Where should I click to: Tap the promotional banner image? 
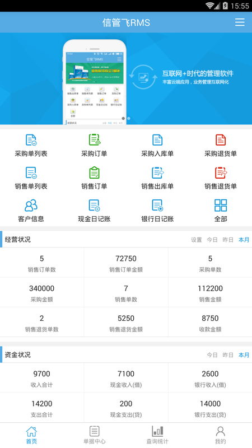coord(126,78)
